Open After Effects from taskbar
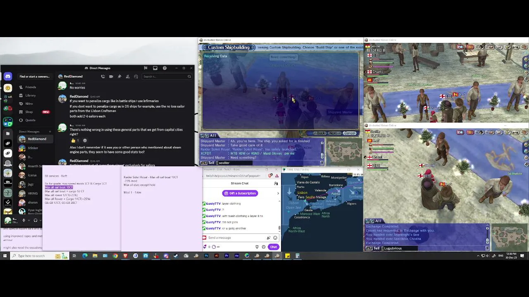 237,256
